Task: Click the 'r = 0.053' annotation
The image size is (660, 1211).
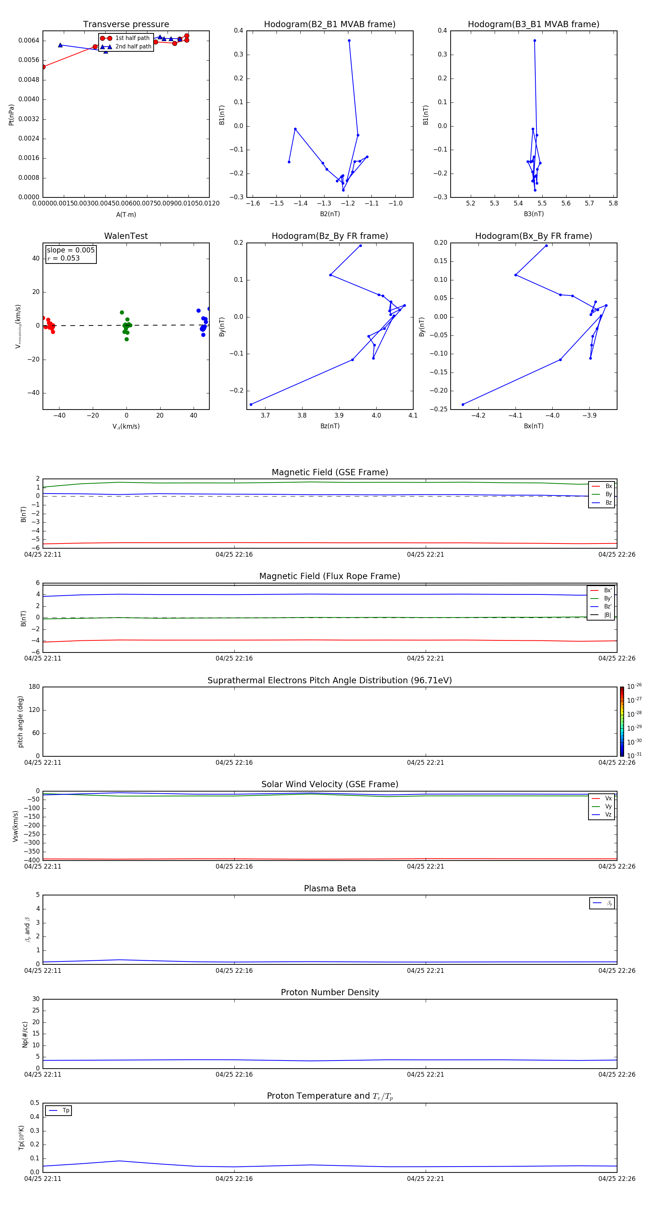Action: click(63, 258)
